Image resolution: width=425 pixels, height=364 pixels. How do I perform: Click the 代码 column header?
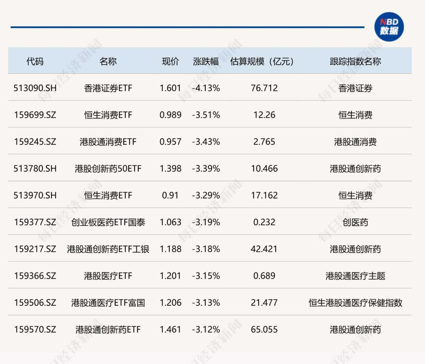point(35,61)
